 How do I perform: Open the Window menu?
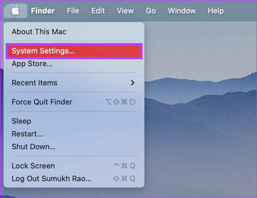click(x=182, y=11)
